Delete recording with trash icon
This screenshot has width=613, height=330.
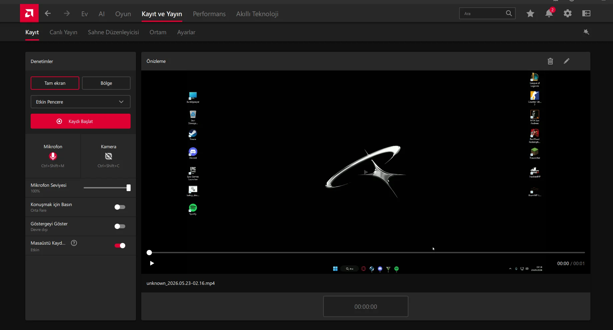[x=550, y=61]
